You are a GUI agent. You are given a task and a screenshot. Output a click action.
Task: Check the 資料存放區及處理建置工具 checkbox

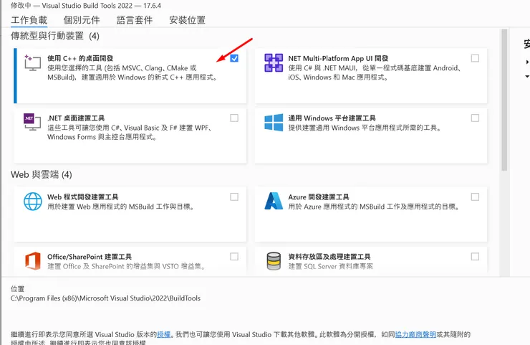(x=475, y=256)
